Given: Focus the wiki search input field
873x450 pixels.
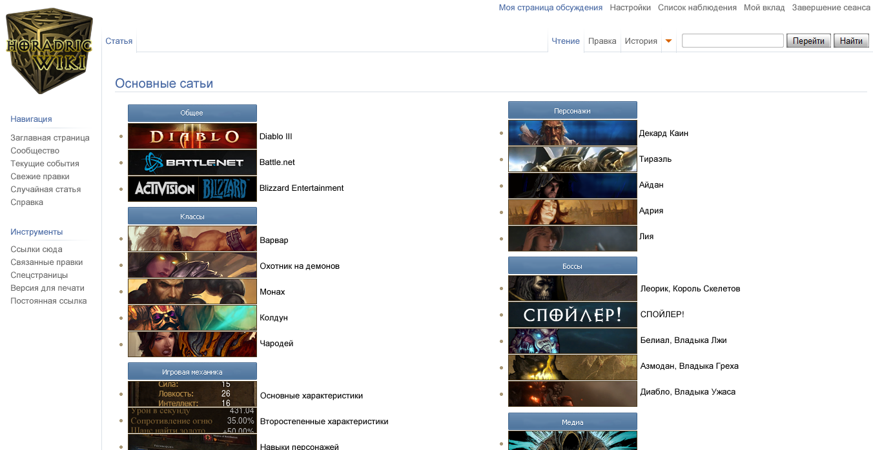Looking at the screenshot, I should [x=733, y=41].
